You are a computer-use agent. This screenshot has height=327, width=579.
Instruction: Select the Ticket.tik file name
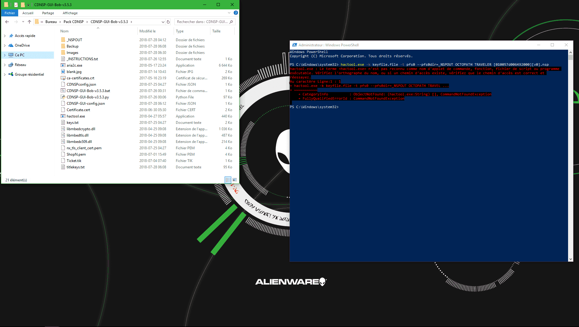[74, 160]
